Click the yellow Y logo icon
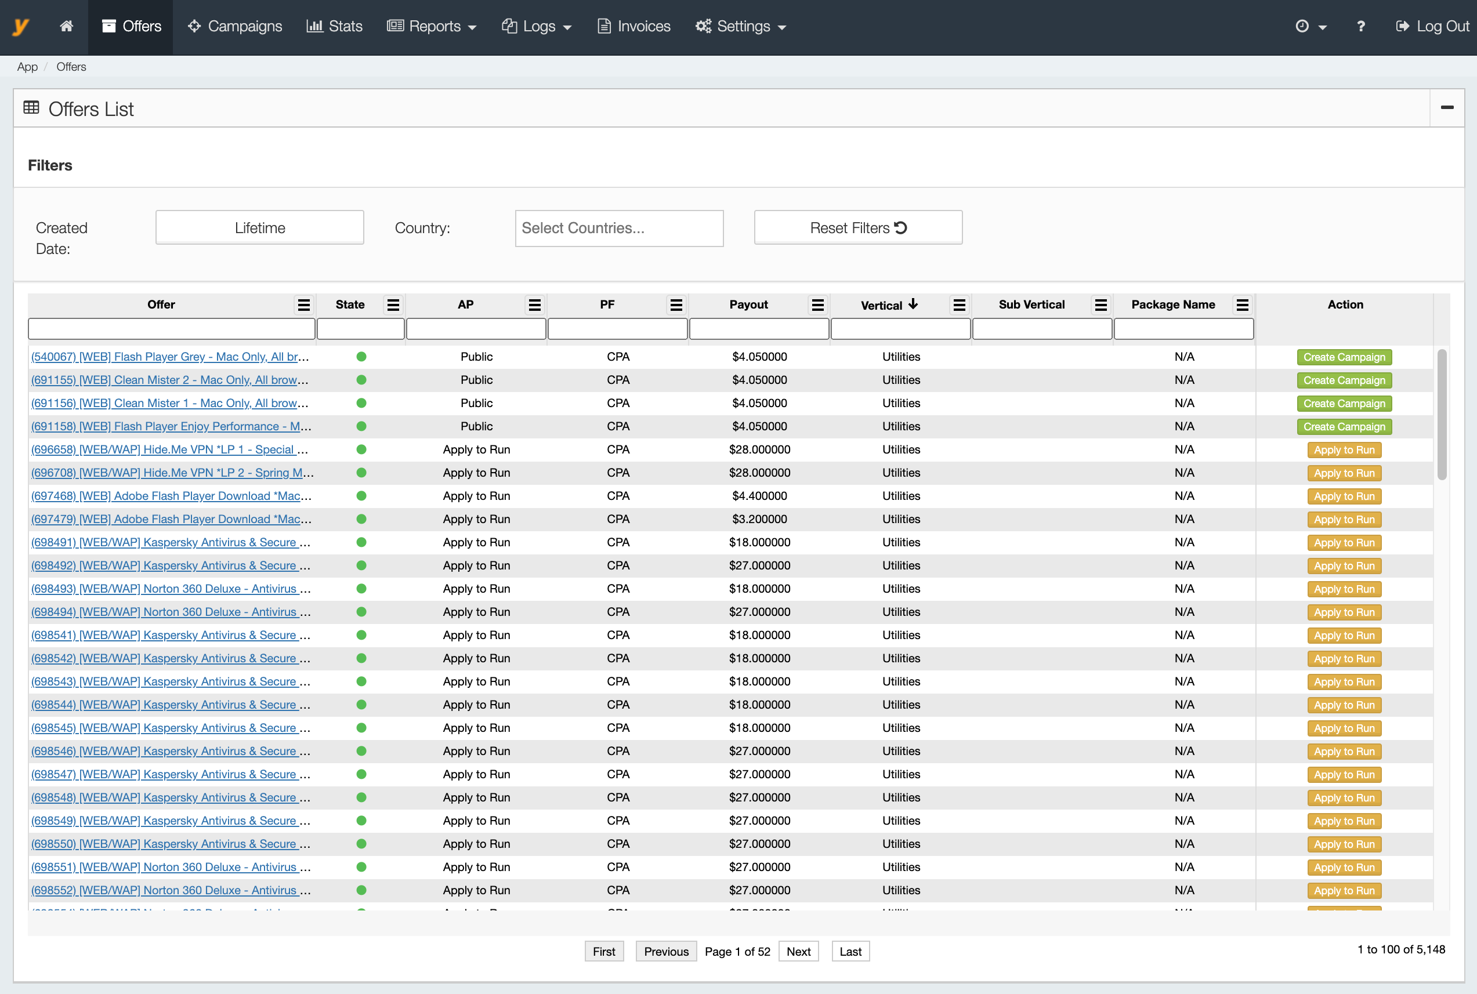 (x=21, y=27)
